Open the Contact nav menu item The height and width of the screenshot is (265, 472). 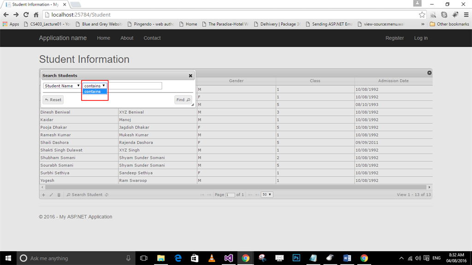point(152,38)
